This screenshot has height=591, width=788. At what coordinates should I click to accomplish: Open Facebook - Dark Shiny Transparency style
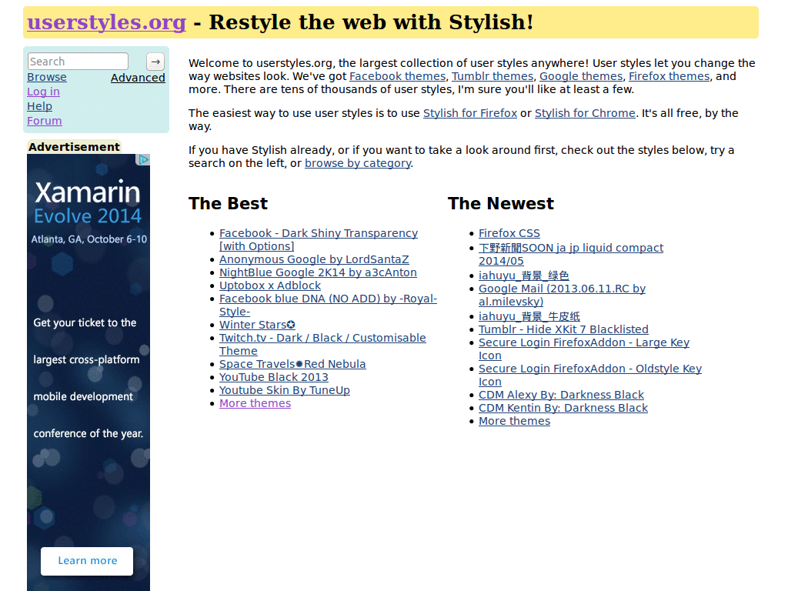[x=319, y=240]
